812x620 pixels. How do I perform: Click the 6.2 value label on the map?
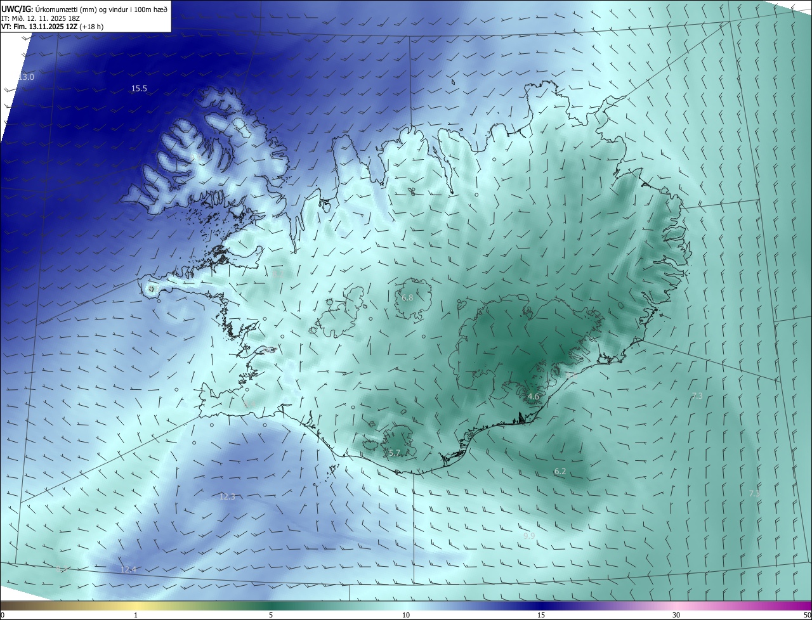(x=560, y=471)
